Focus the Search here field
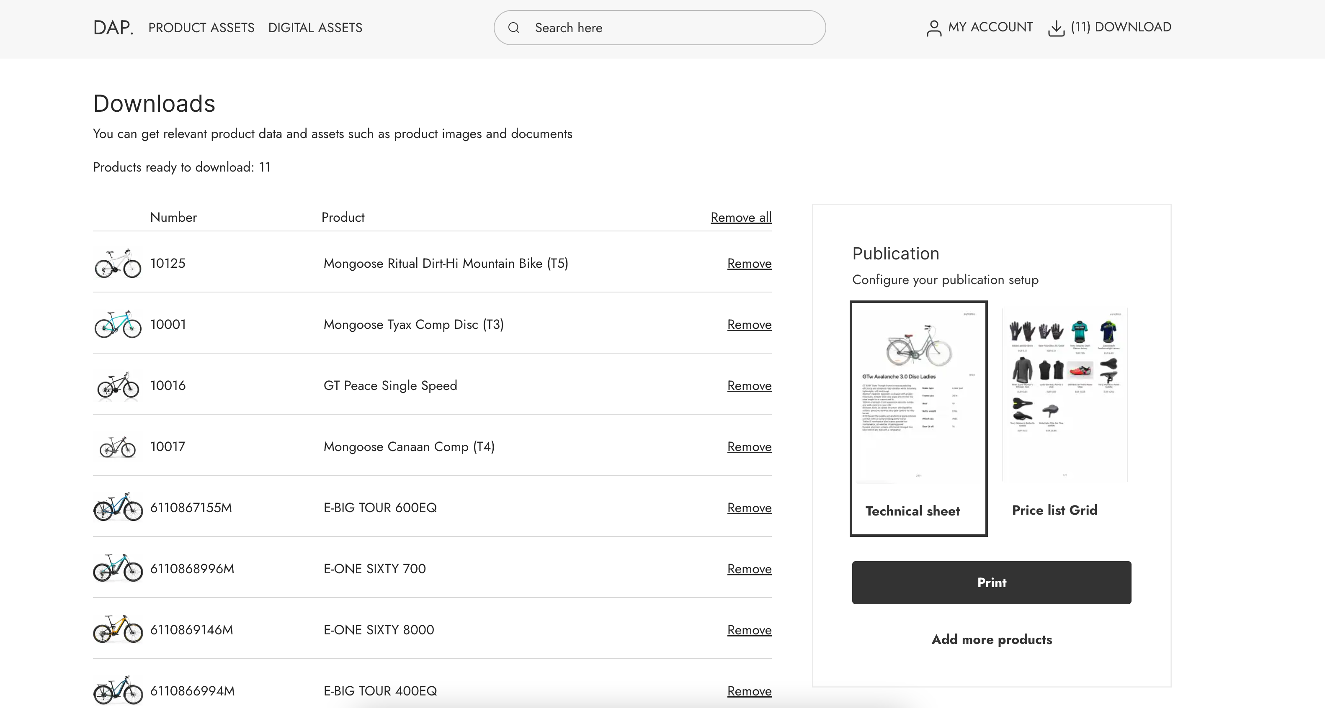1325x708 pixels. pos(660,28)
